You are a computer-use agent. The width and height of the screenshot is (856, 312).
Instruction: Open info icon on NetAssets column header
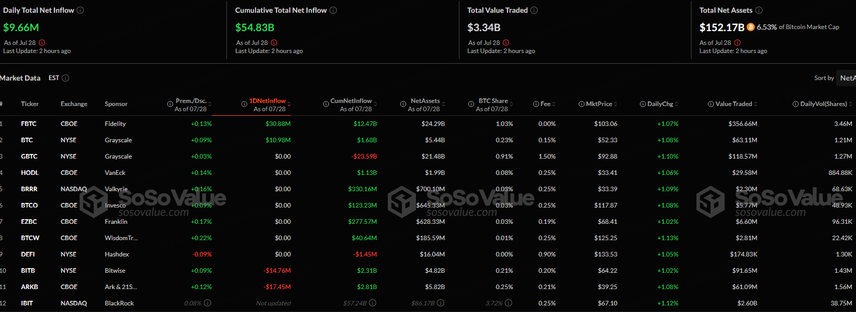[403, 104]
